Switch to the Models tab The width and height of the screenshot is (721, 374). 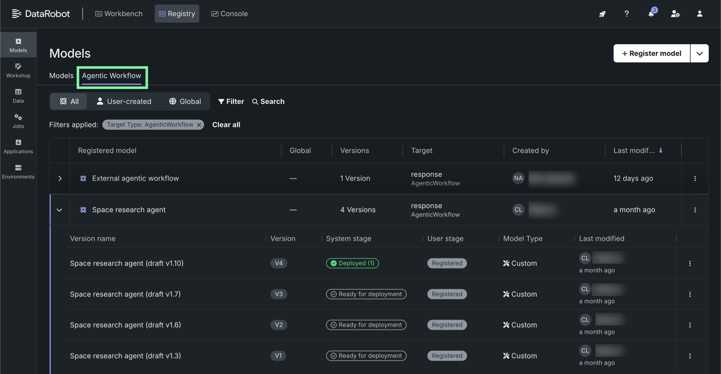61,76
